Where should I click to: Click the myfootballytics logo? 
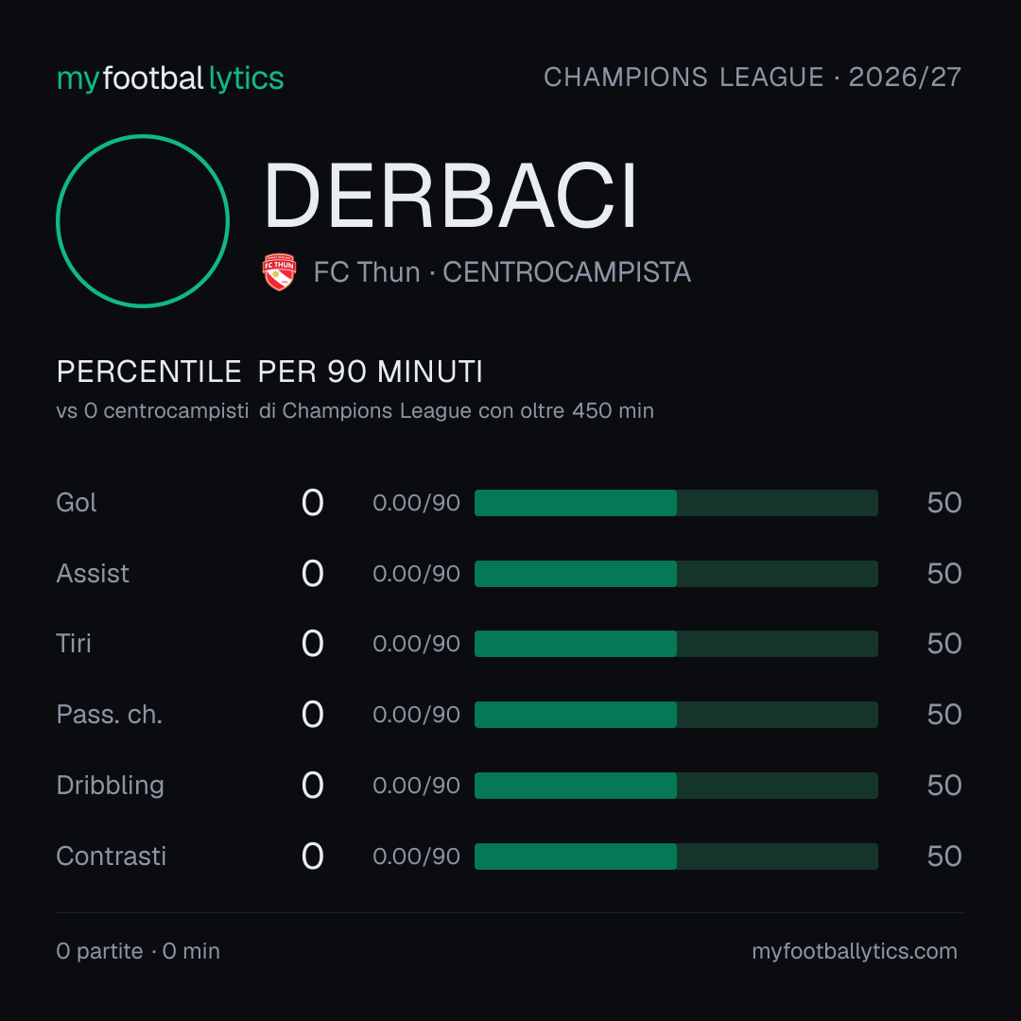170,78
